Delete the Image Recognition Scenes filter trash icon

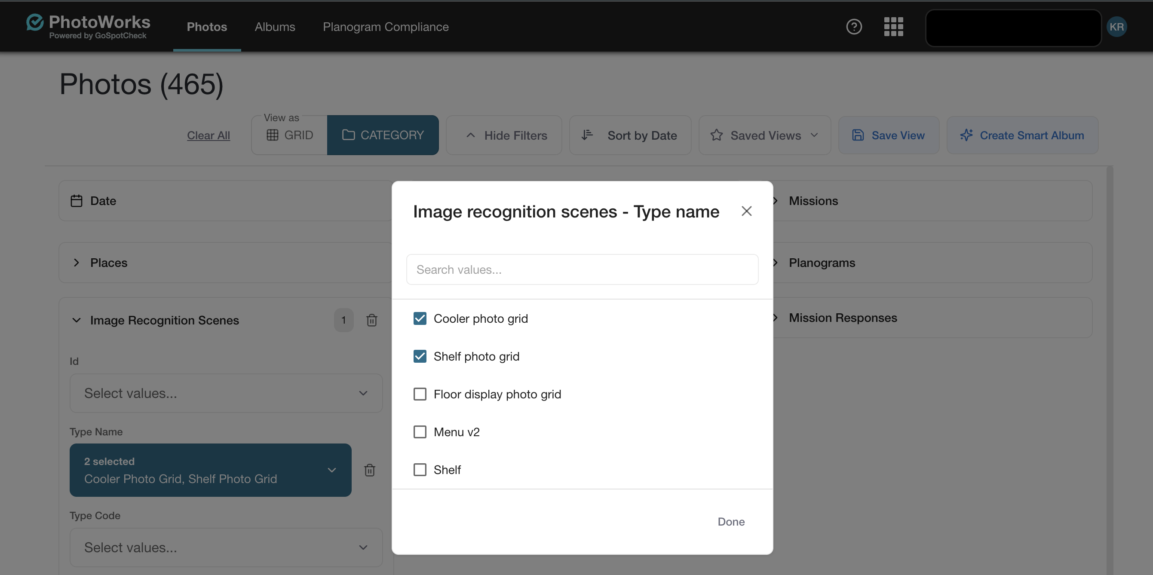371,320
